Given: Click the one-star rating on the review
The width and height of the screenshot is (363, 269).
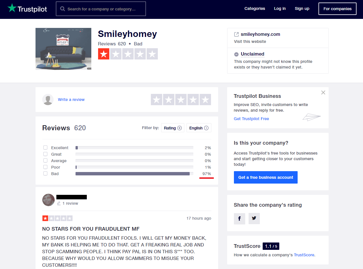Looking at the screenshot, I should click(x=57, y=218).
